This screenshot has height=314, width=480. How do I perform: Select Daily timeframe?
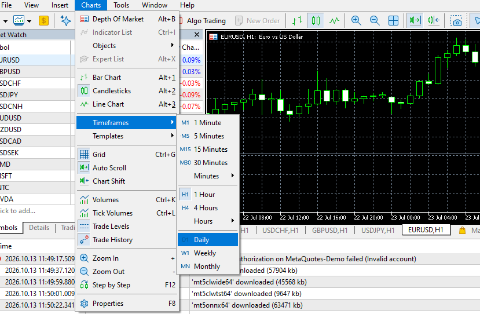pyautogui.click(x=208, y=240)
